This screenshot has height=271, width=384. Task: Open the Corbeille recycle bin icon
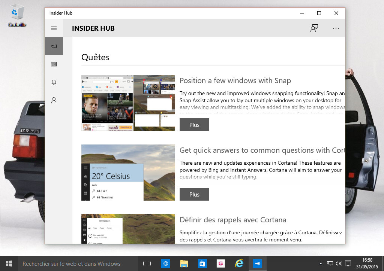(x=17, y=15)
